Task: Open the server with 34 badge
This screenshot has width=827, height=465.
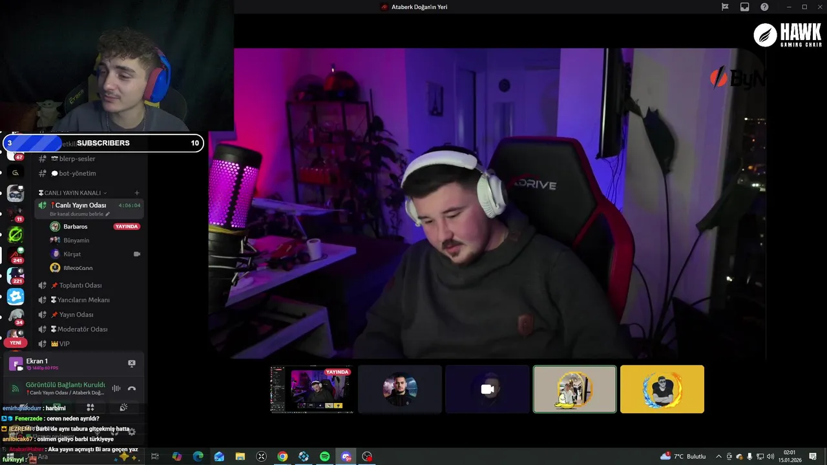Action: (x=16, y=317)
